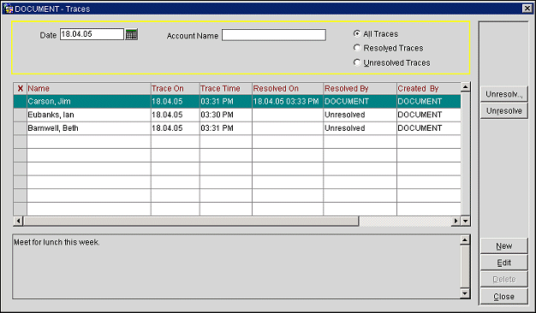Click horizontal scrollbar left arrow
The height and width of the screenshot is (313, 536).
[19, 221]
